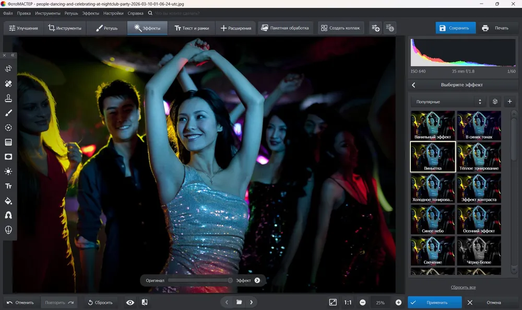Toggle the 1:1 actual size view

tap(348, 302)
